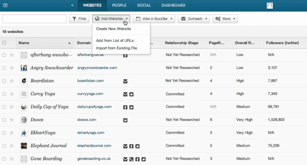Choose Create New Website menu item
Screen dimensions: 307x165
click(113, 29)
